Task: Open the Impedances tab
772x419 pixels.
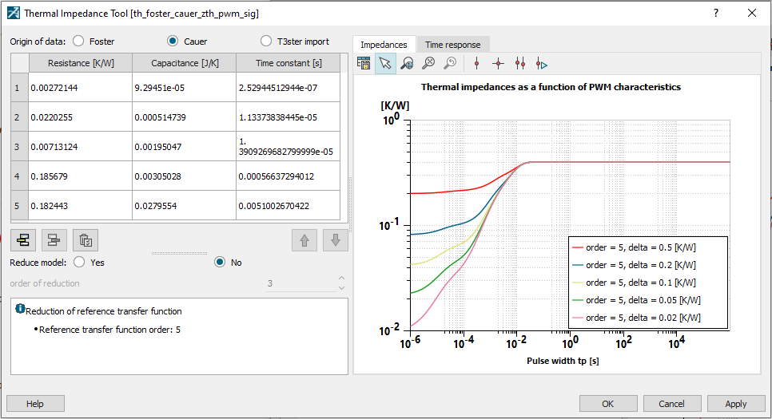Action: 384,45
